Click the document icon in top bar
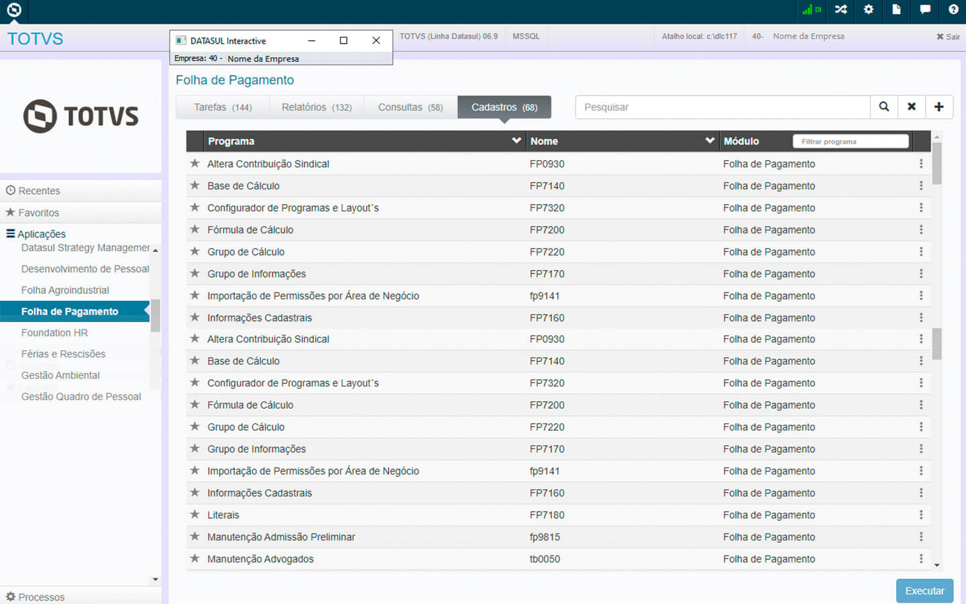Viewport: 966px width, 604px height. pyautogui.click(x=896, y=9)
